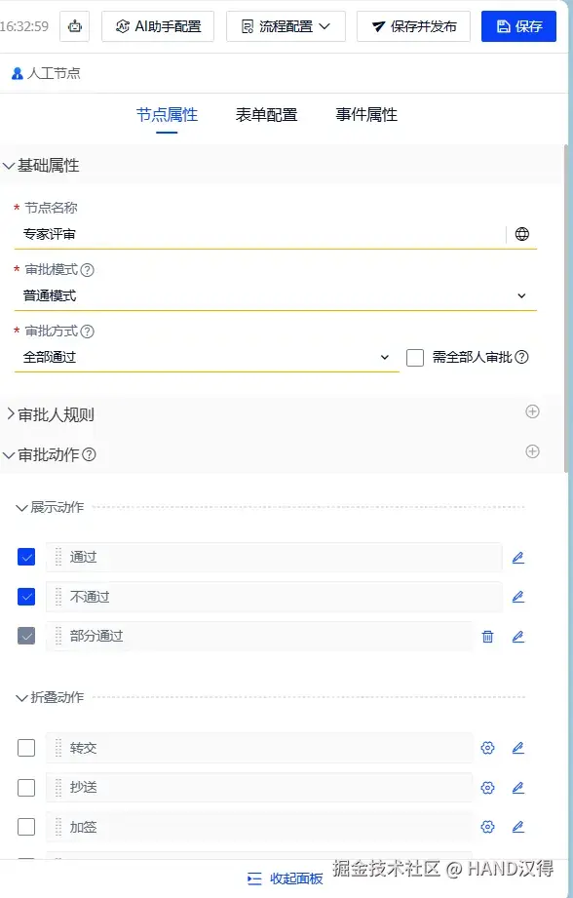Open the 审批模式 dropdown showing 普通模式
The width and height of the screenshot is (573, 898).
coord(276,296)
